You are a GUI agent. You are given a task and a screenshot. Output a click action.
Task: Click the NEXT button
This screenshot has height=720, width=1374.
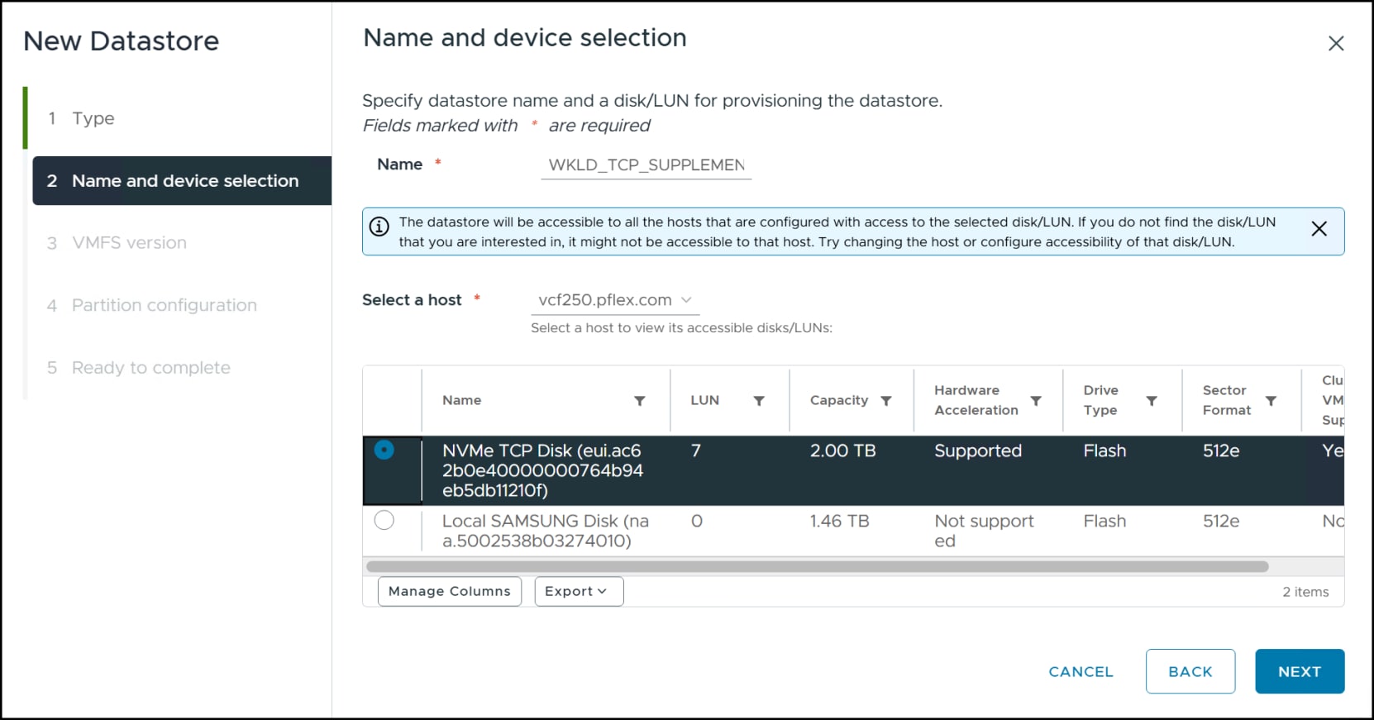point(1300,671)
